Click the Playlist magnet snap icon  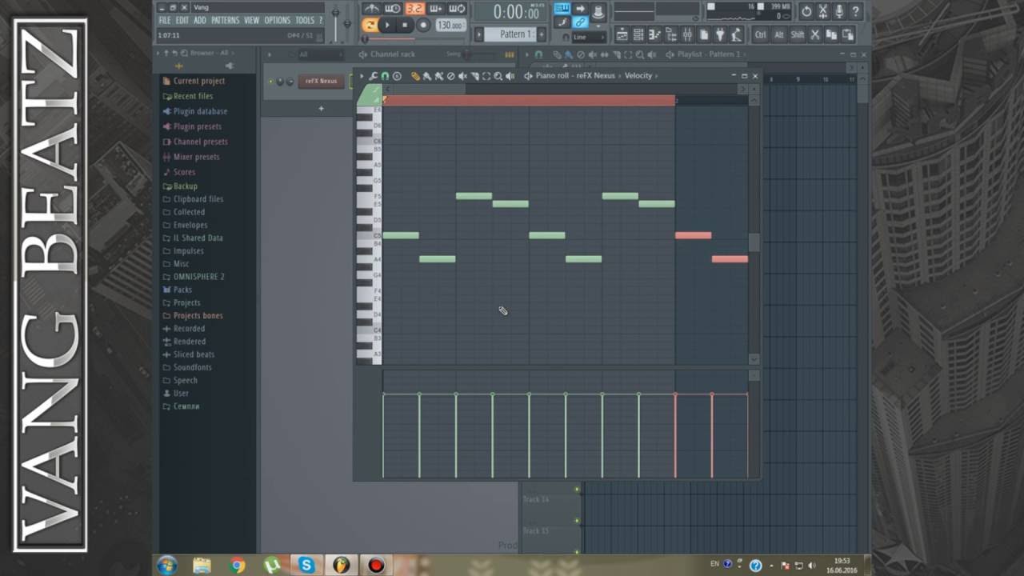538,54
